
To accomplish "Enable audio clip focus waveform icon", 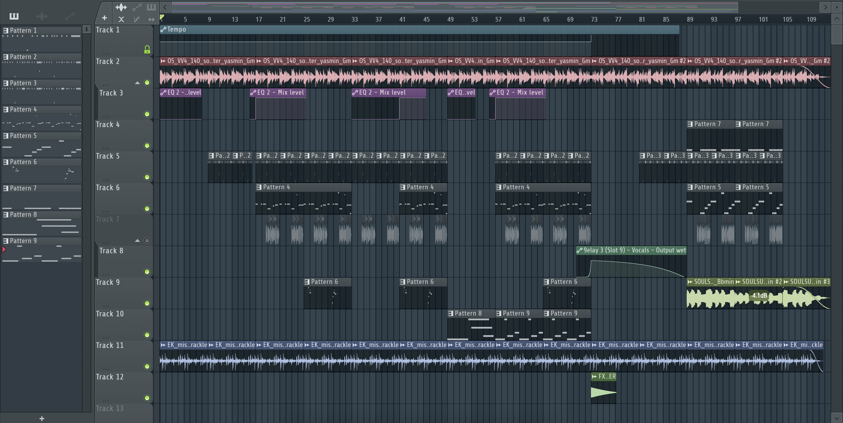I will [x=121, y=7].
